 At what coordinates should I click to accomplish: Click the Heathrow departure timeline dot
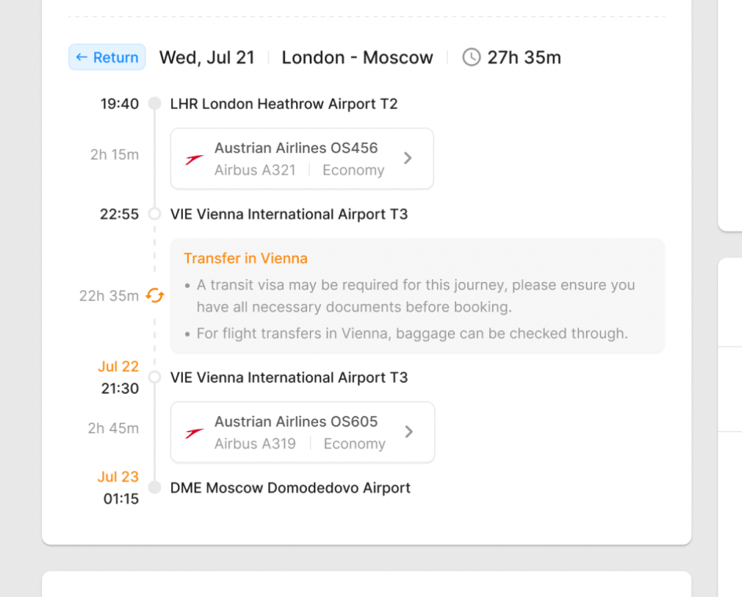click(155, 104)
